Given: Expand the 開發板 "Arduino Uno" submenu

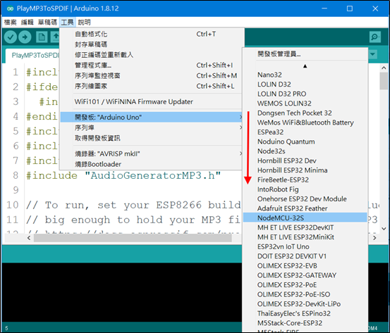Looking at the screenshot, I should click(x=151, y=117).
